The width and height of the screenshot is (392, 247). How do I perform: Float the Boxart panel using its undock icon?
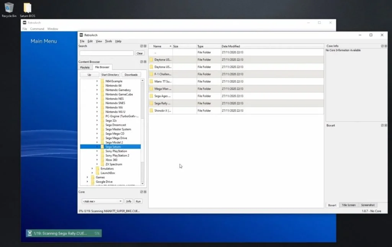(382, 125)
